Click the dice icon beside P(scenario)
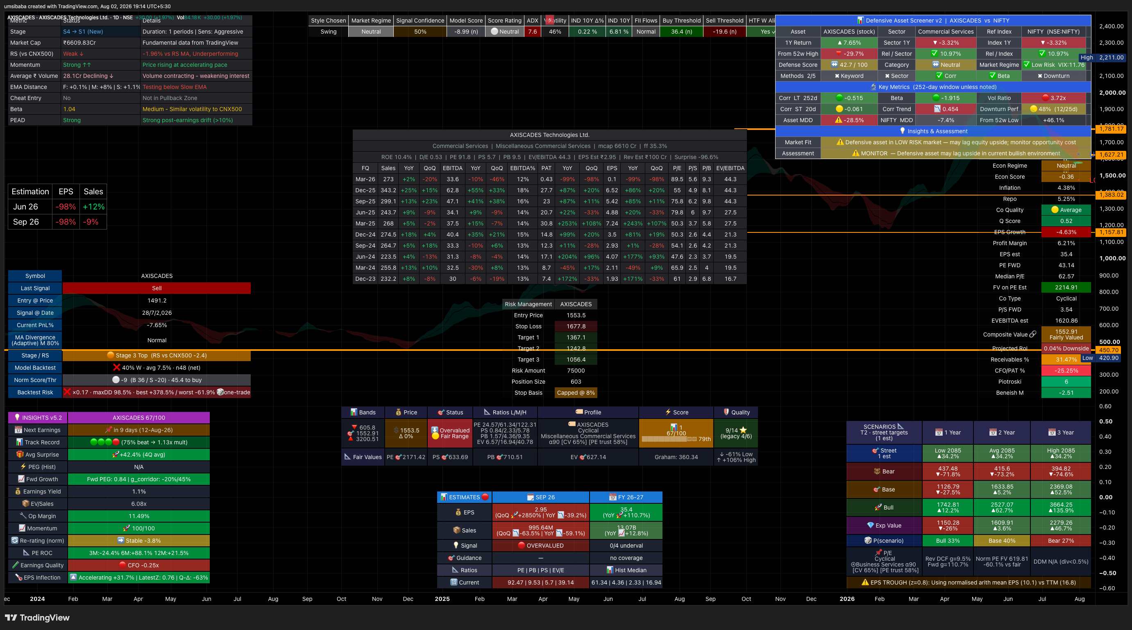The image size is (1132, 630). coord(868,541)
